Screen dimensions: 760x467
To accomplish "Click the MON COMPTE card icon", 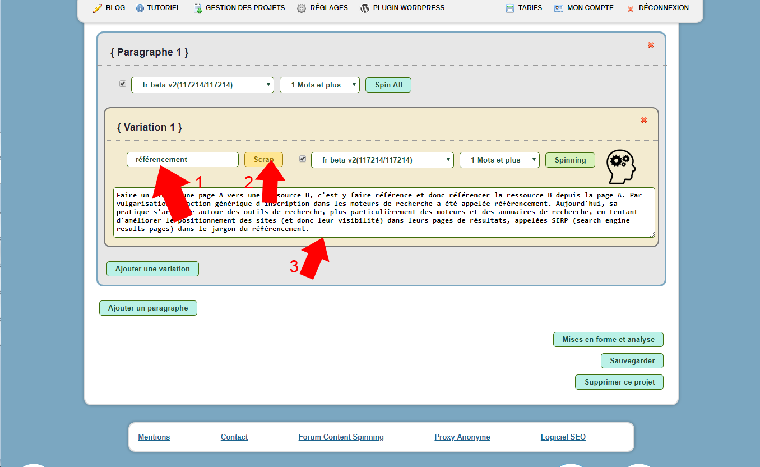I will [x=559, y=8].
